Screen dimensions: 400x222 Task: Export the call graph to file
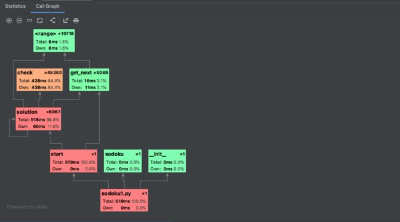click(66, 21)
